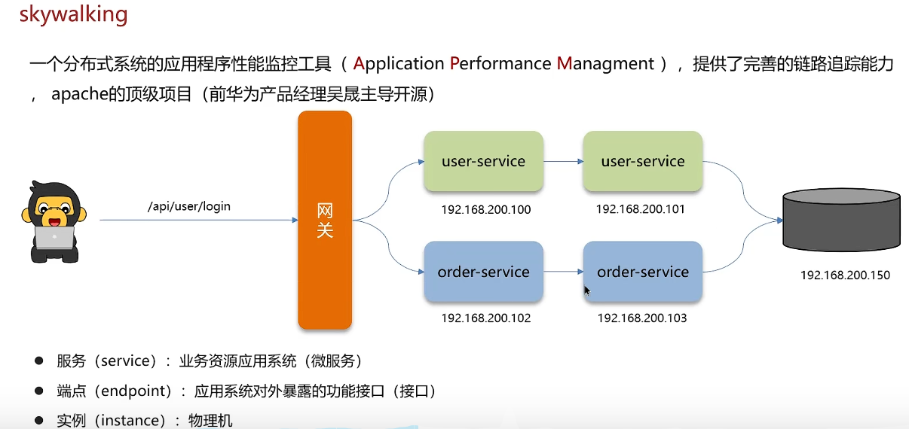
Task: Click the monkey user with laptop icon
Action: pyautogui.click(x=54, y=221)
